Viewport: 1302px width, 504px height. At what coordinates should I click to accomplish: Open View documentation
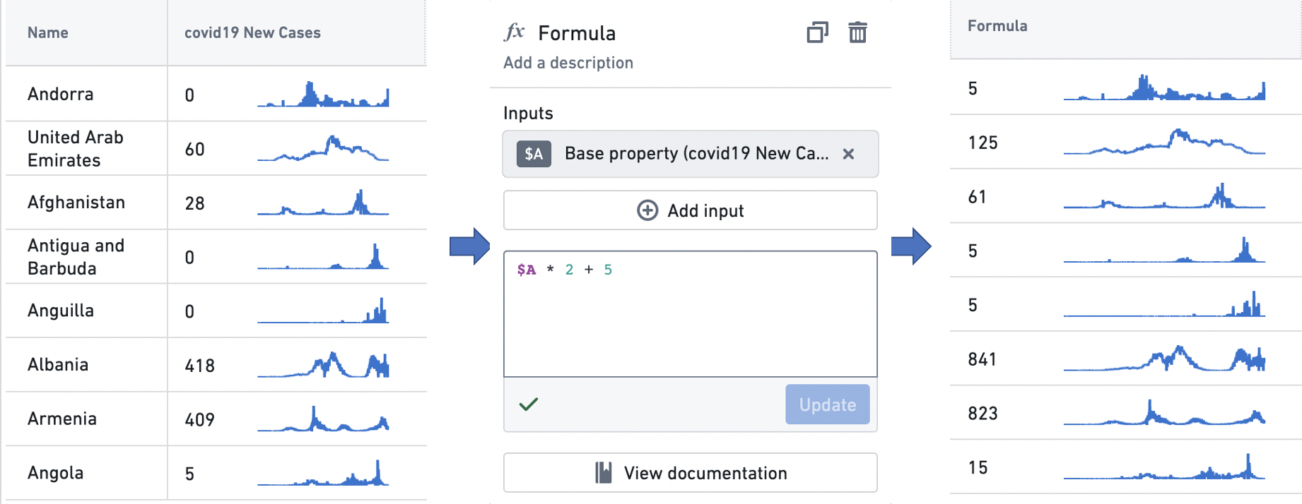[x=691, y=472]
